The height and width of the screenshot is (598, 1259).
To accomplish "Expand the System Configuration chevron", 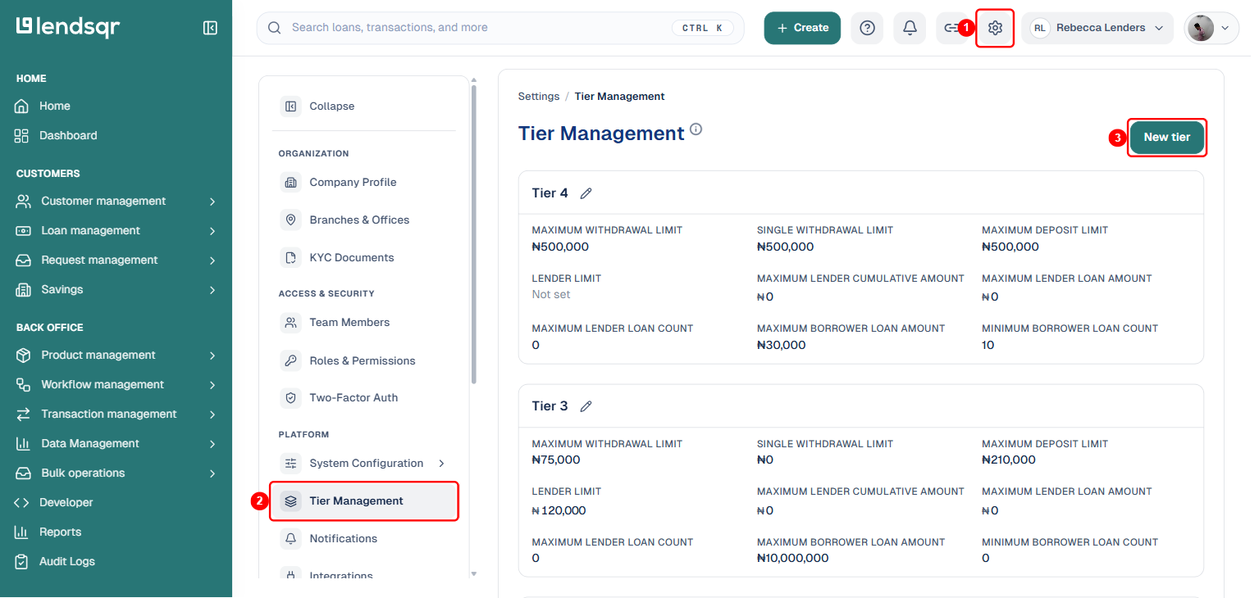I will point(442,464).
